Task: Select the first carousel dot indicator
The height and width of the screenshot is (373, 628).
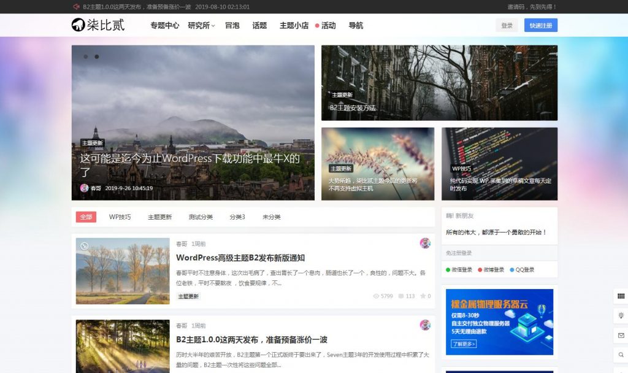Action: click(x=86, y=56)
